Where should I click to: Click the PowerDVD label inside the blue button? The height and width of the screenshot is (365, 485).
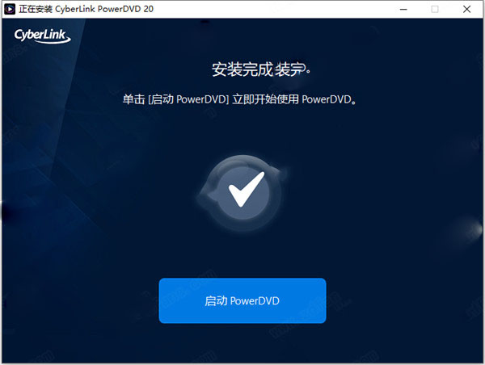(255, 301)
